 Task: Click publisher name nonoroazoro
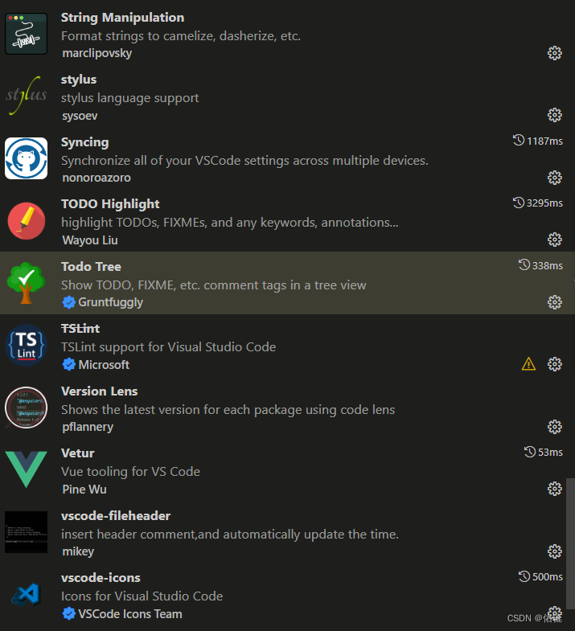(97, 178)
